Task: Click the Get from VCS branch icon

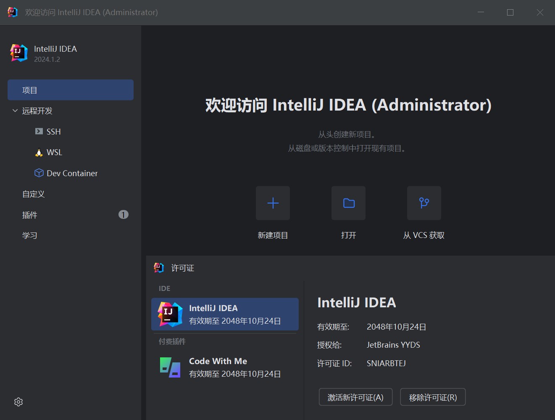Action: [x=424, y=203]
